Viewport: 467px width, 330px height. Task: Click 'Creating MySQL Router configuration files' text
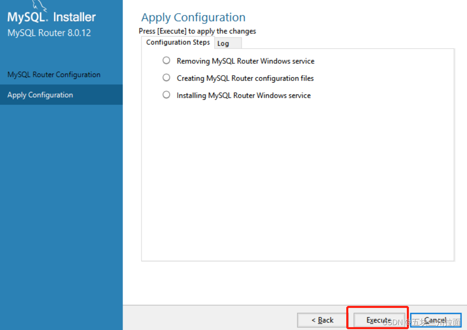245,78
